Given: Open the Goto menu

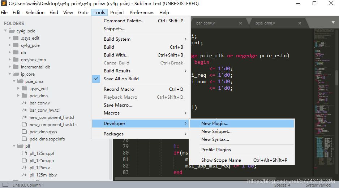Looking at the screenshot, I should (x=83, y=13).
